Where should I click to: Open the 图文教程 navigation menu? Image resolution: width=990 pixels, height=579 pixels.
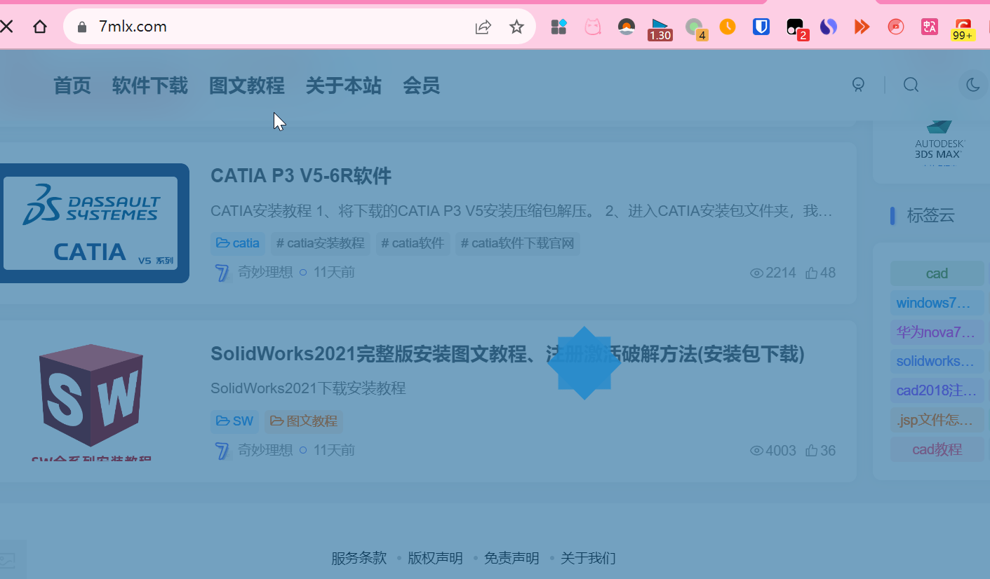(247, 86)
